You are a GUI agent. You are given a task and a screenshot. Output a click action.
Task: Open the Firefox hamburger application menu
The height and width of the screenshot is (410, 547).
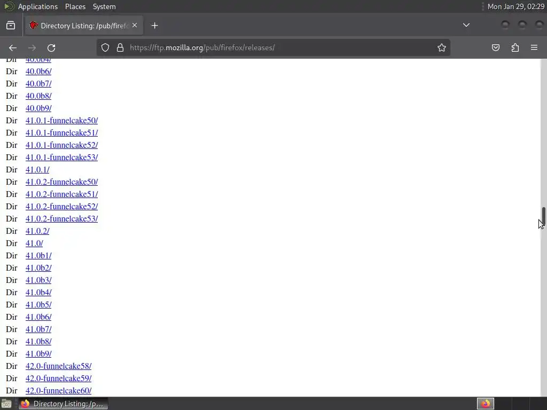[534, 48]
